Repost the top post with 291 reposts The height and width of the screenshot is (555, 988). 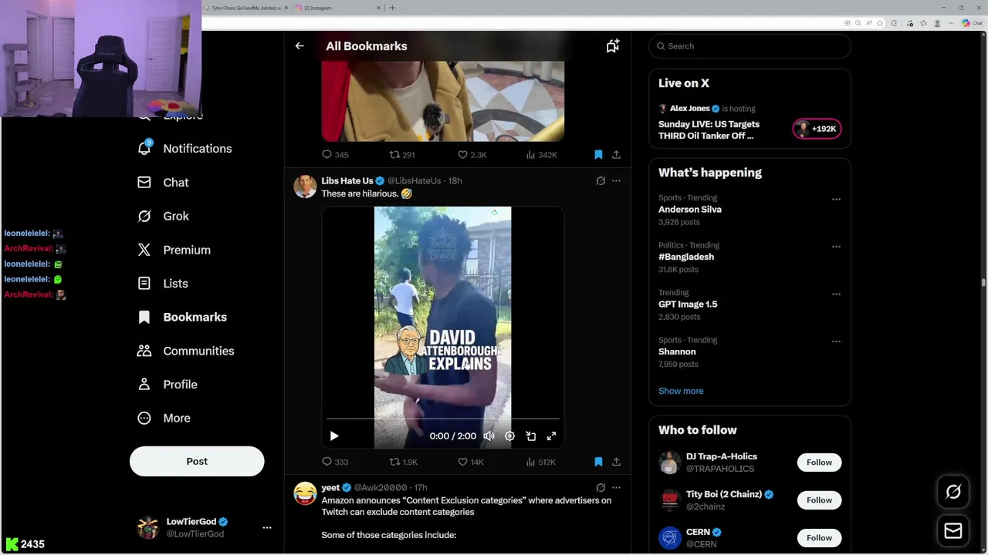(x=402, y=155)
